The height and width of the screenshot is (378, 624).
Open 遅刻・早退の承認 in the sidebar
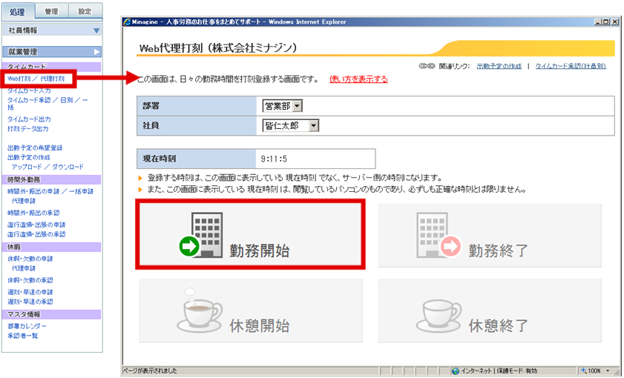click(x=30, y=302)
